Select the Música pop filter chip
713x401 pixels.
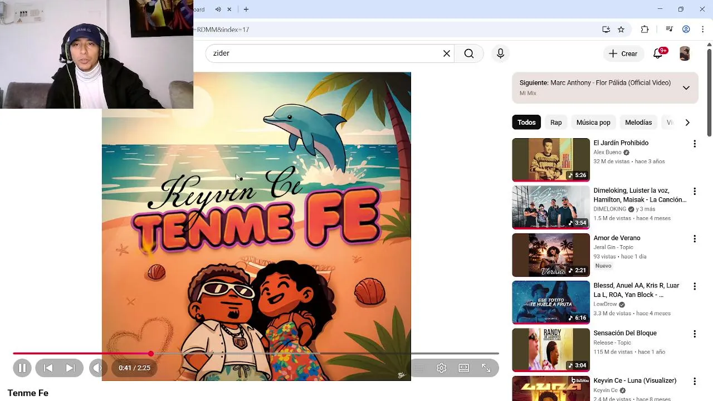click(x=593, y=123)
